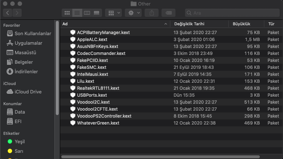Select the EFI volume in sidebar

(19, 121)
